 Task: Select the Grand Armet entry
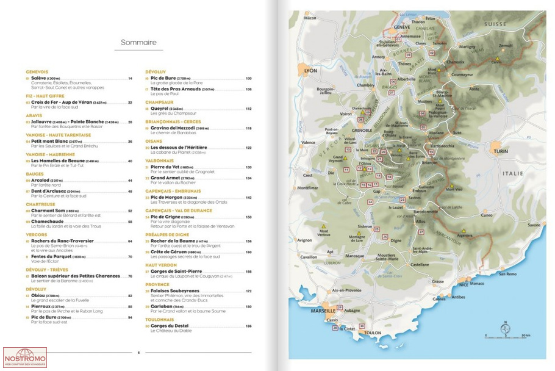coord(198,180)
